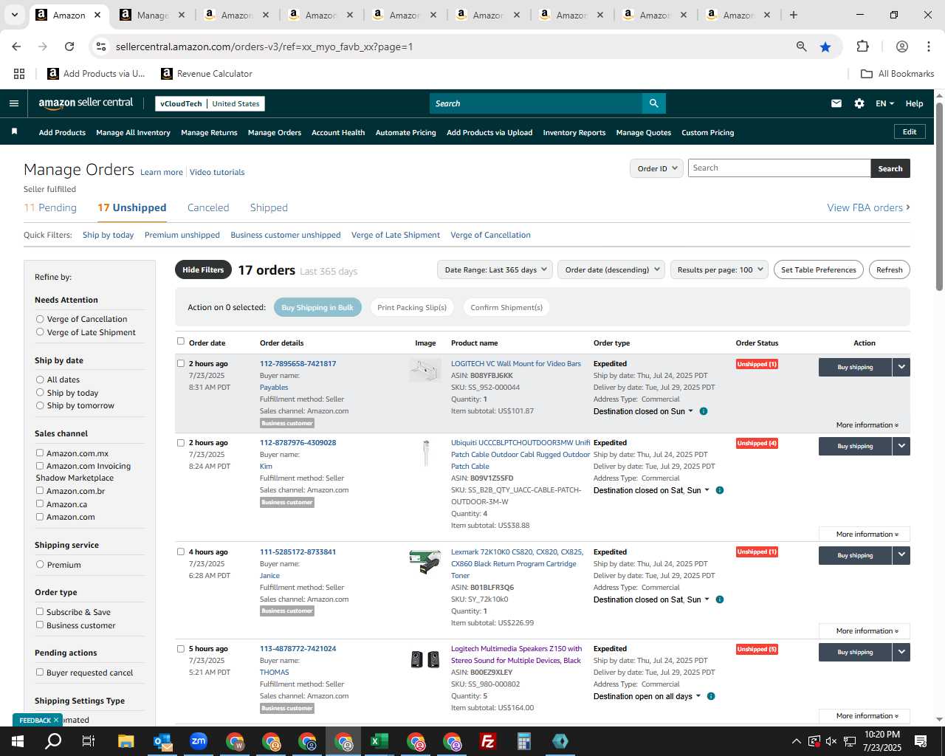Apply Business customer unshipped quick filter
This screenshot has height=756, width=945.
click(286, 235)
